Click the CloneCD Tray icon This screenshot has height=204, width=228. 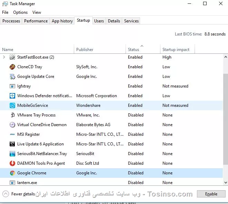click(x=12, y=67)
